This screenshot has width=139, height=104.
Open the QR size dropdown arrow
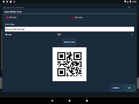coord(132,34)
